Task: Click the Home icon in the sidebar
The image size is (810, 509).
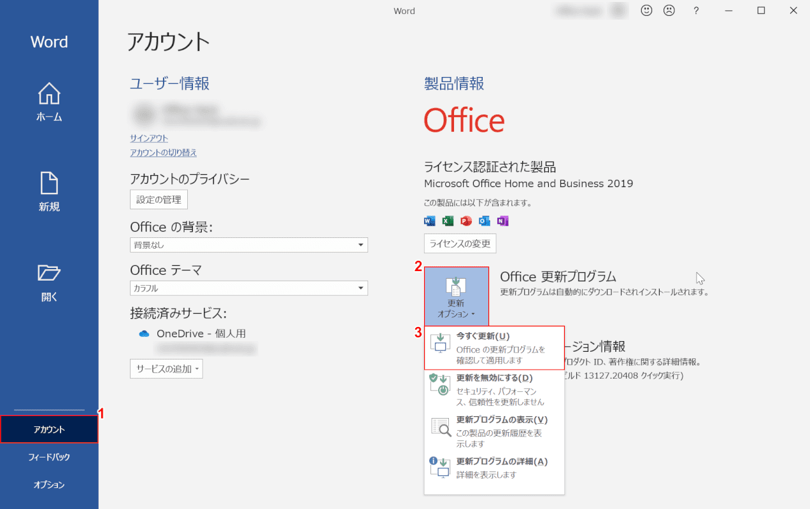Action: tap(49, 94)
